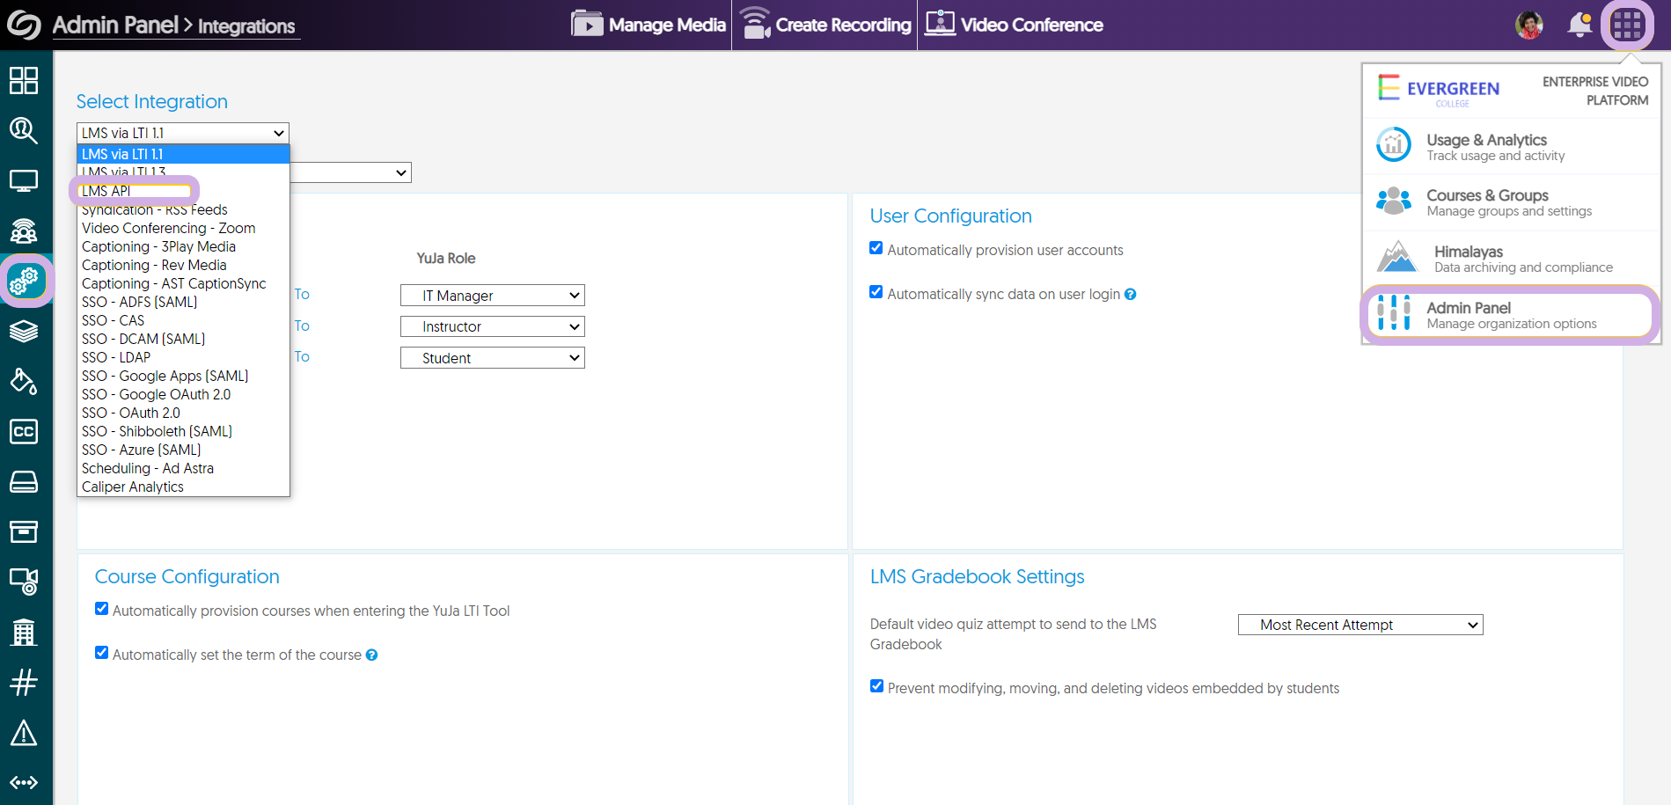This screenshot has height=805, width=1671.
Task: Click help icon beside set term of course
Action: point(372,655)
